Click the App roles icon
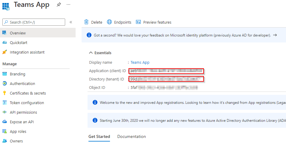Image resolution: width=286 pixels, height=146 pixels. (x=4, y=131)
